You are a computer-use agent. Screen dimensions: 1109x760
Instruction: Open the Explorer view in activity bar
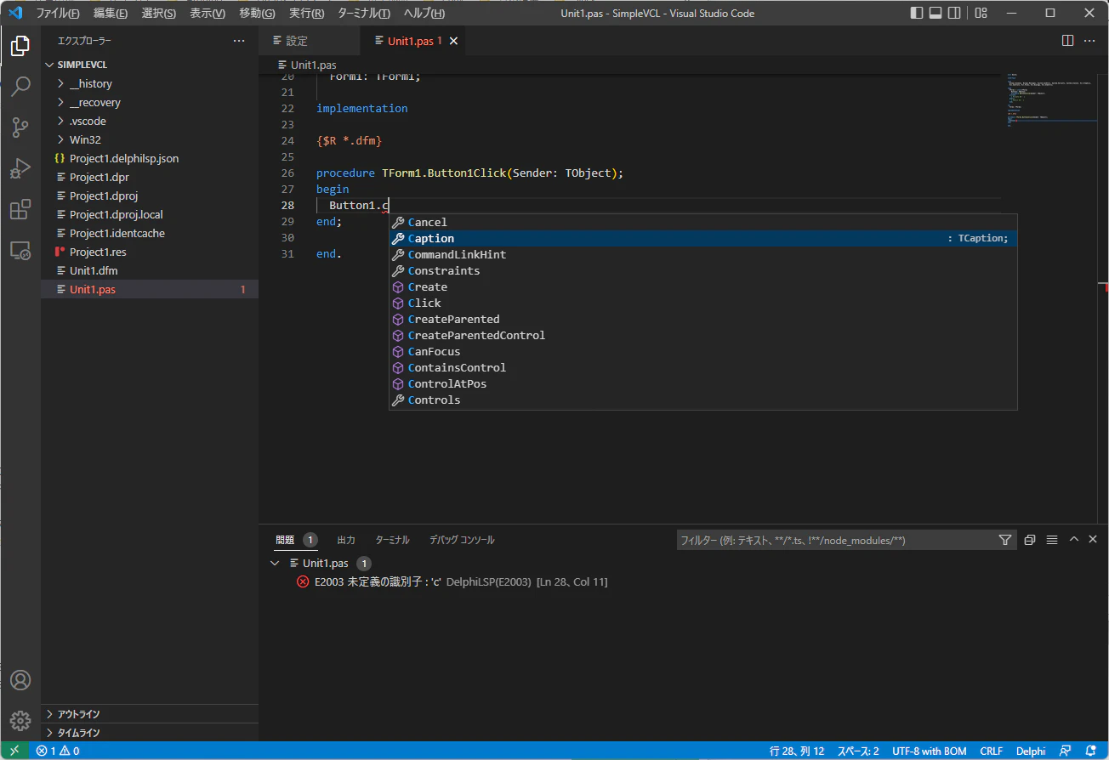pyautogui.click(x=20, y=46)
